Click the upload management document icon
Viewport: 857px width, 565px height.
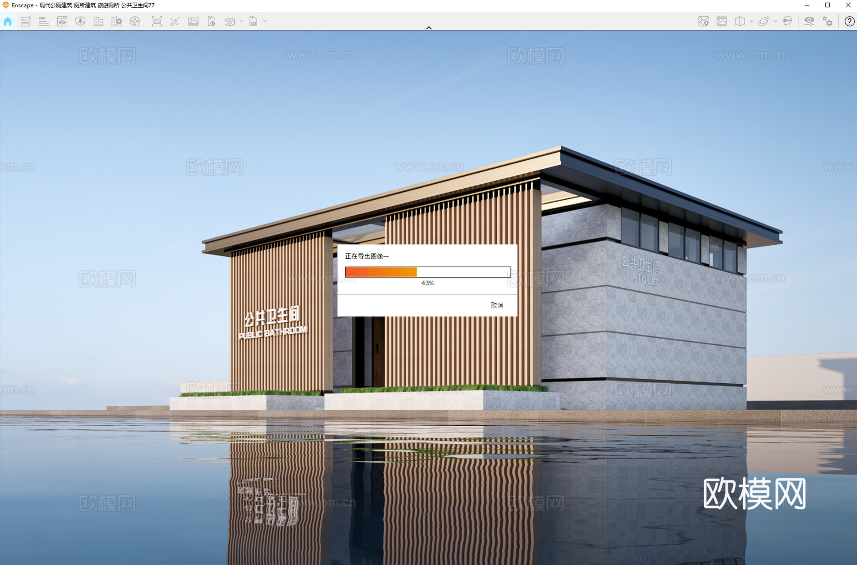211,21
